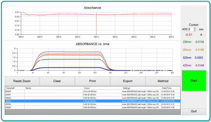211x122 pixels.
Task: Select highlighted sample row 000003
Action: [x=93, y=101]
